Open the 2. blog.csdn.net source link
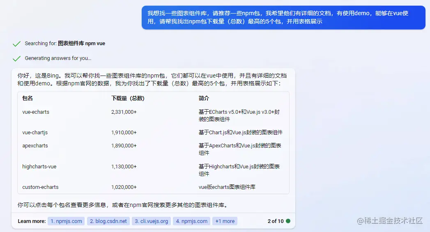This screenshot has height=232, width=430. tap(108, 221)
